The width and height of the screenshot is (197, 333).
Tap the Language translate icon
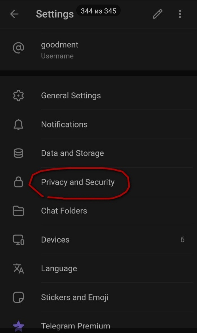19,268
